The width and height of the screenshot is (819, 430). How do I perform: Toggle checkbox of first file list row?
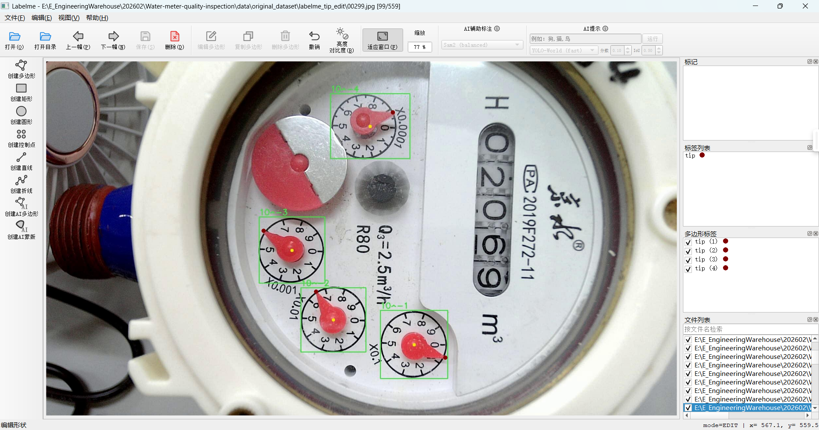[688, 340]
